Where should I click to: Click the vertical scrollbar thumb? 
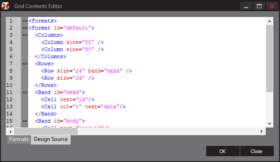pyautogui.click(x=269, y=59)
